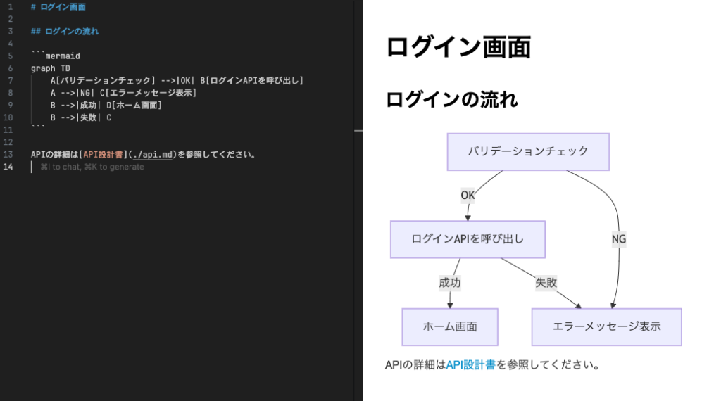Screen dimensions: 721x401
Task: Click the 失敗 edge label in the flowchart
Action: pyautogui.click(x=546, y=283)
